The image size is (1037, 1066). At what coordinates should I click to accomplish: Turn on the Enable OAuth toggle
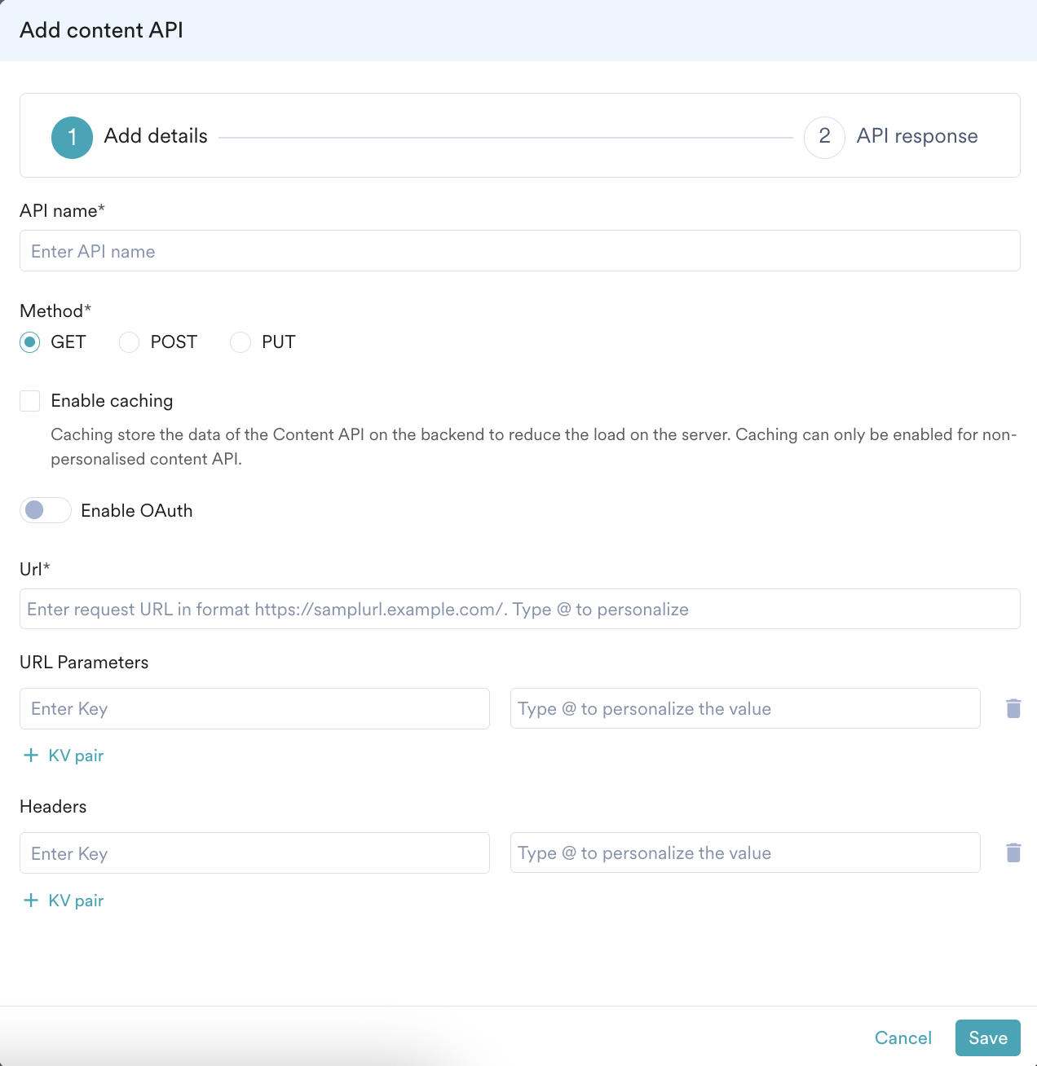[46, 510]
